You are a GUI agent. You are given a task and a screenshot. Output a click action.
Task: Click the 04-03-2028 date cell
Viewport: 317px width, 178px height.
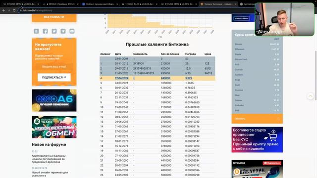[x=121, y=83]
